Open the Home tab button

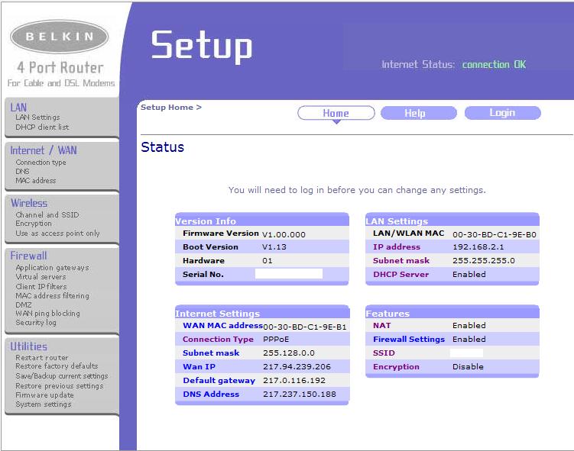[336, 113]
